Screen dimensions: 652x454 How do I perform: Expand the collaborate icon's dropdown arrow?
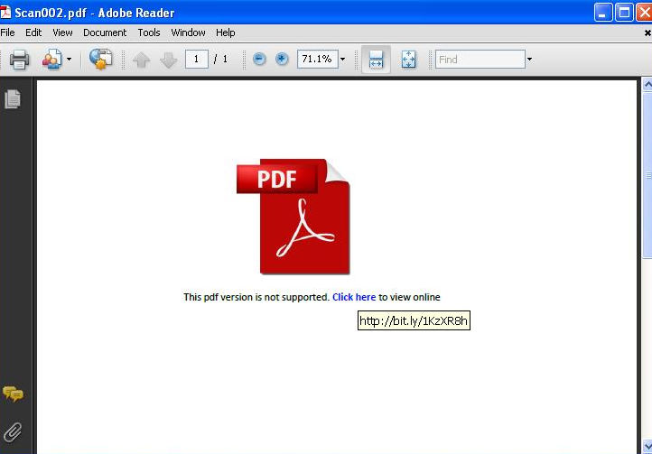[69, 60]
